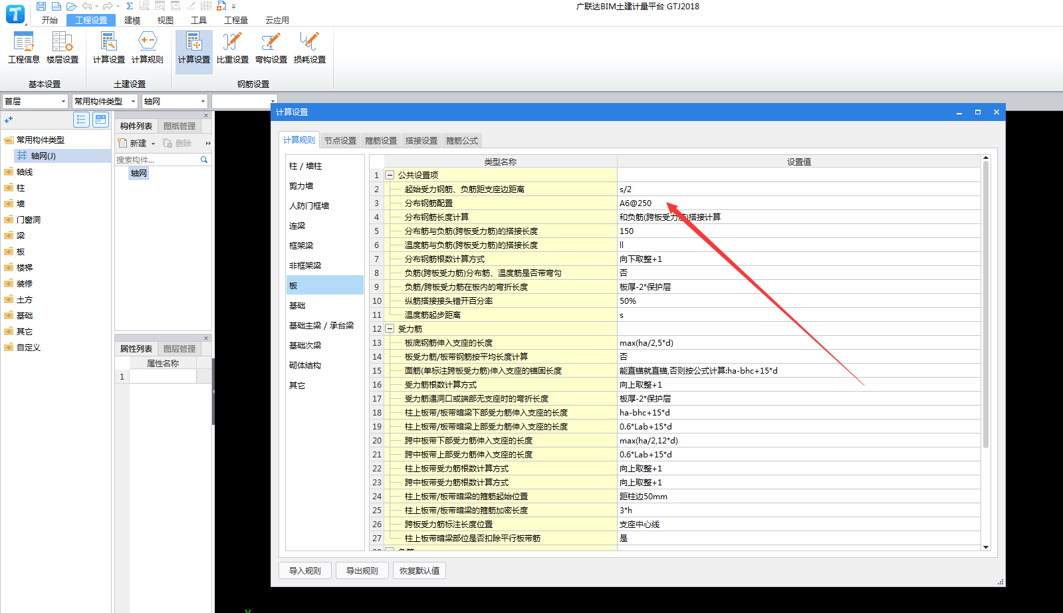Expand the 门窗洞 folder in tree
Viewport: 1063px width, 613px height.
(9, 219)
